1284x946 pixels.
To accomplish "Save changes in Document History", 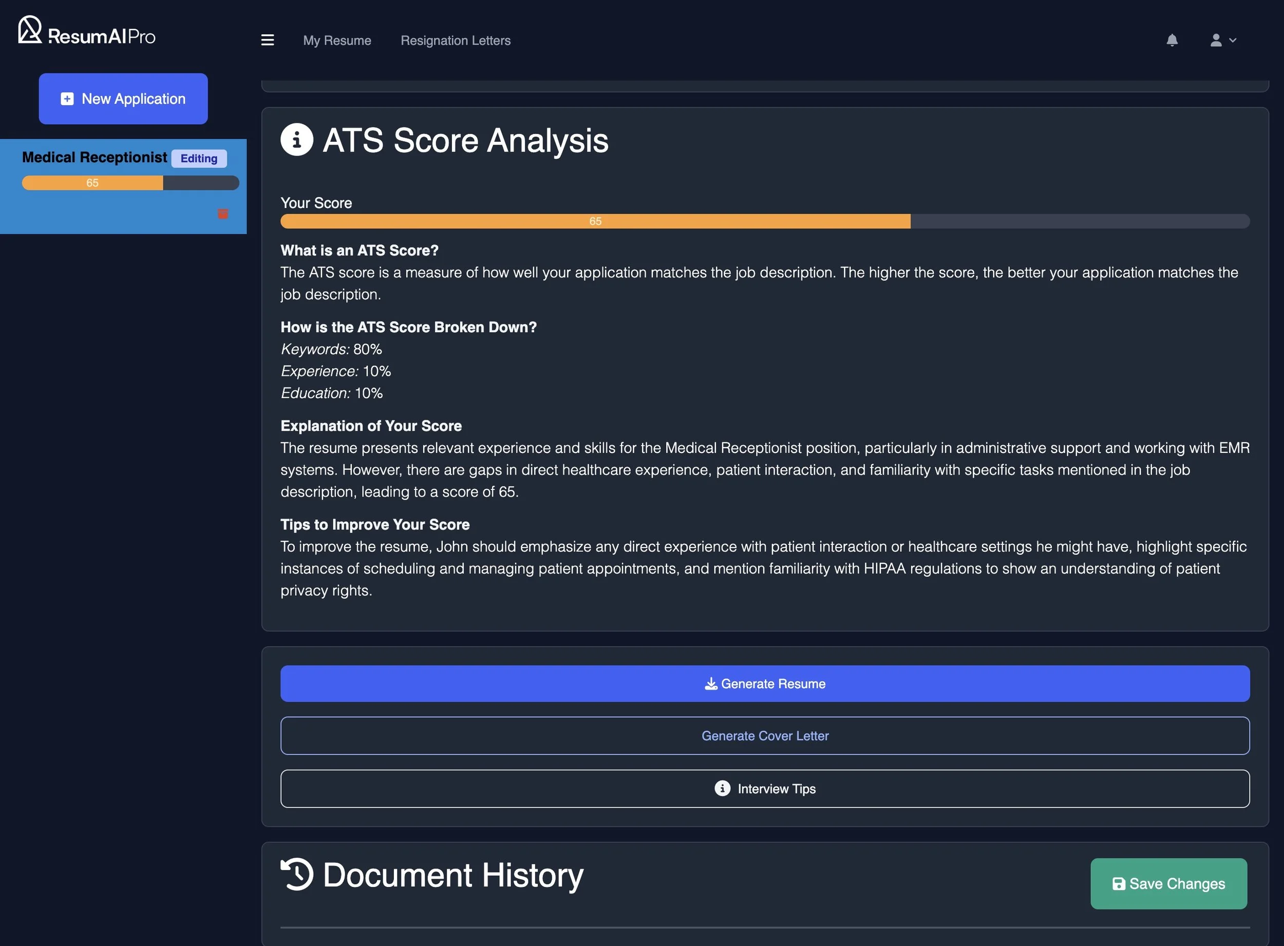I will point(1168,883).
